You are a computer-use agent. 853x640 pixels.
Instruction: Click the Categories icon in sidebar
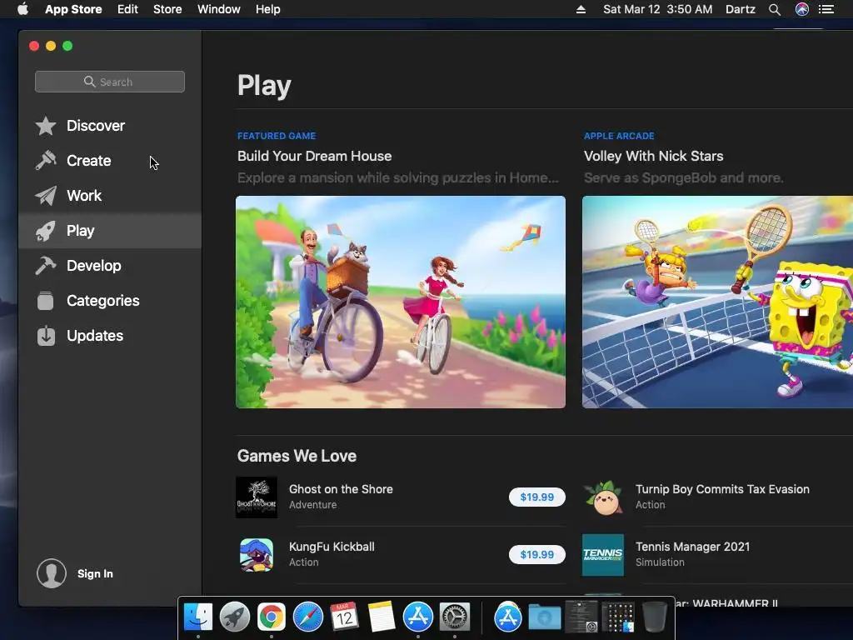tap(46, 300)
